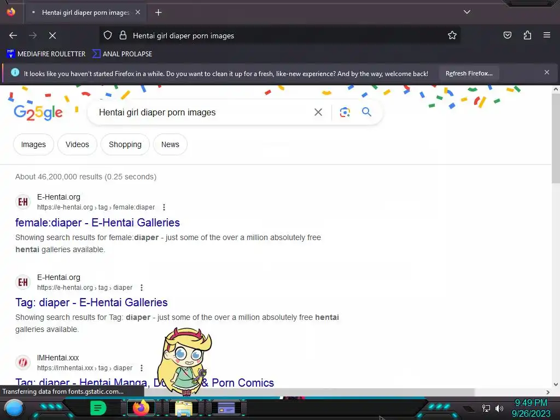This screenshot has height=420, width=560.
Task: Click the Refresh Firefox... button
Action: pyautogui.click(x=469, y=73)
